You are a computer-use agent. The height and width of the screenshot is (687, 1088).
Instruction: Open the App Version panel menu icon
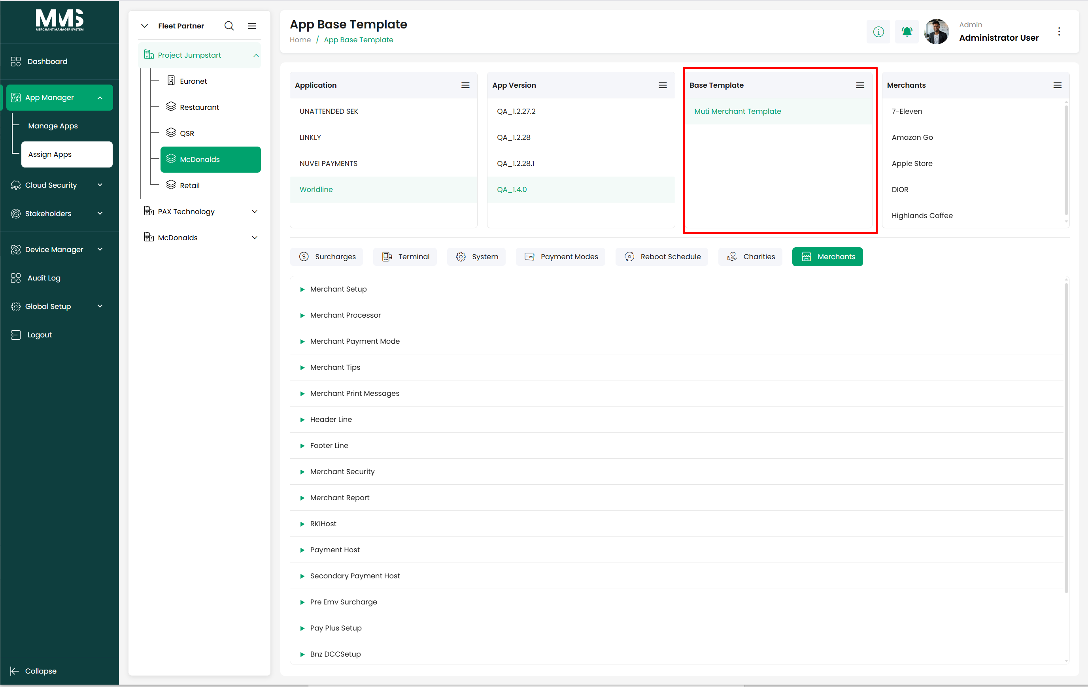(x=663, y=85)
